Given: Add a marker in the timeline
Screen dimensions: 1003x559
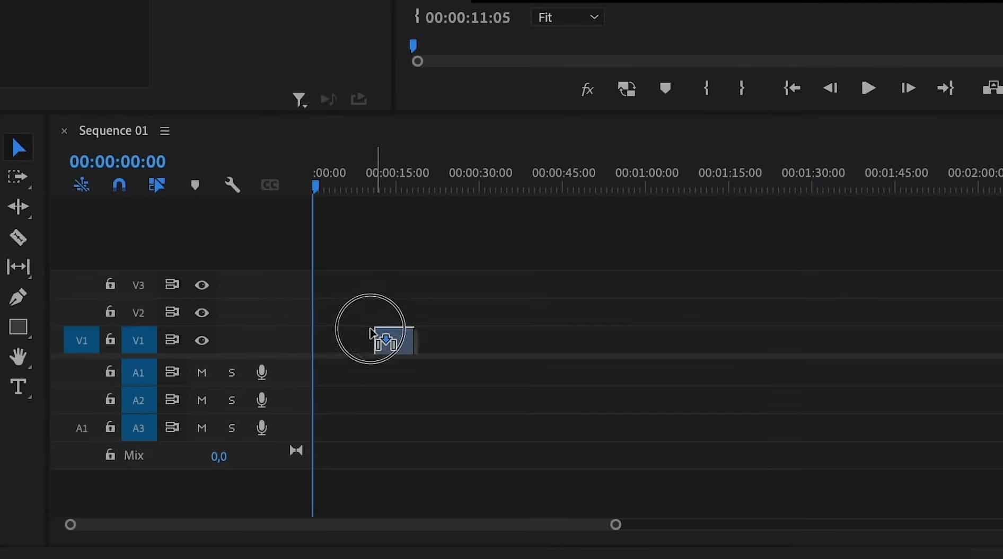Looking at the screenshot, I should (195, 185).
